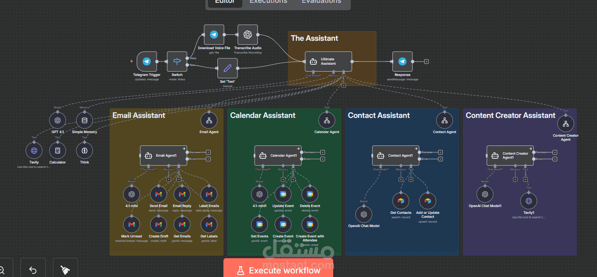
Task: Switch to the Evaluations tab
Action: click(x=321, y=2)
